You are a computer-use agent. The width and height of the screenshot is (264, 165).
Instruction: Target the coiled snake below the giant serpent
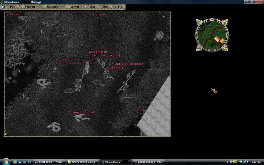(54, 127)
